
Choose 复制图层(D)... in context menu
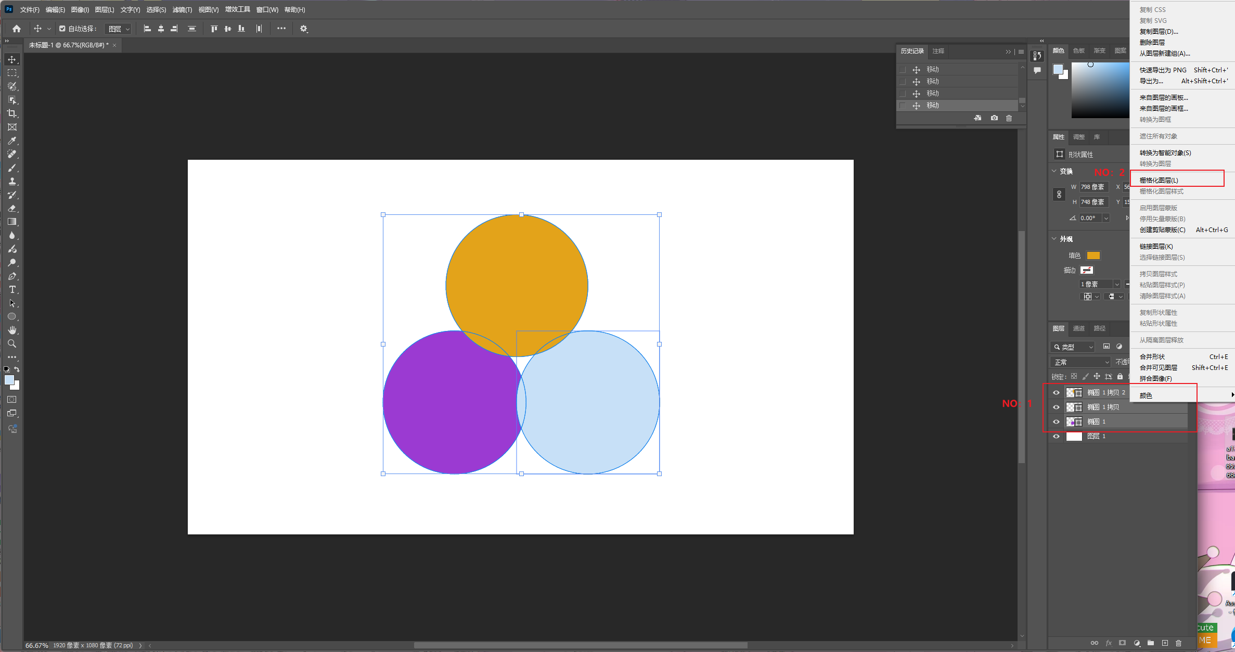coord(1159,31)
